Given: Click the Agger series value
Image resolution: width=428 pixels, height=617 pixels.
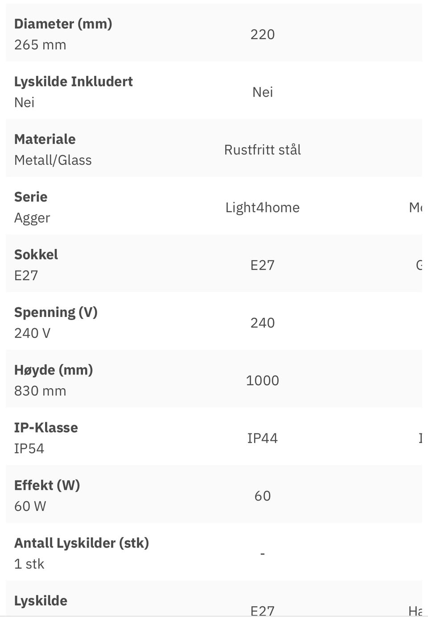Looking at the screenshot, I should tap(32, 218).
